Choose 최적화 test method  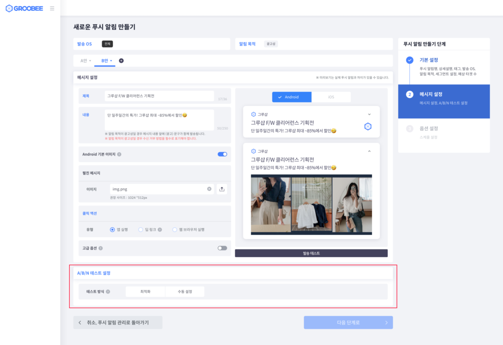coord(145,292)
